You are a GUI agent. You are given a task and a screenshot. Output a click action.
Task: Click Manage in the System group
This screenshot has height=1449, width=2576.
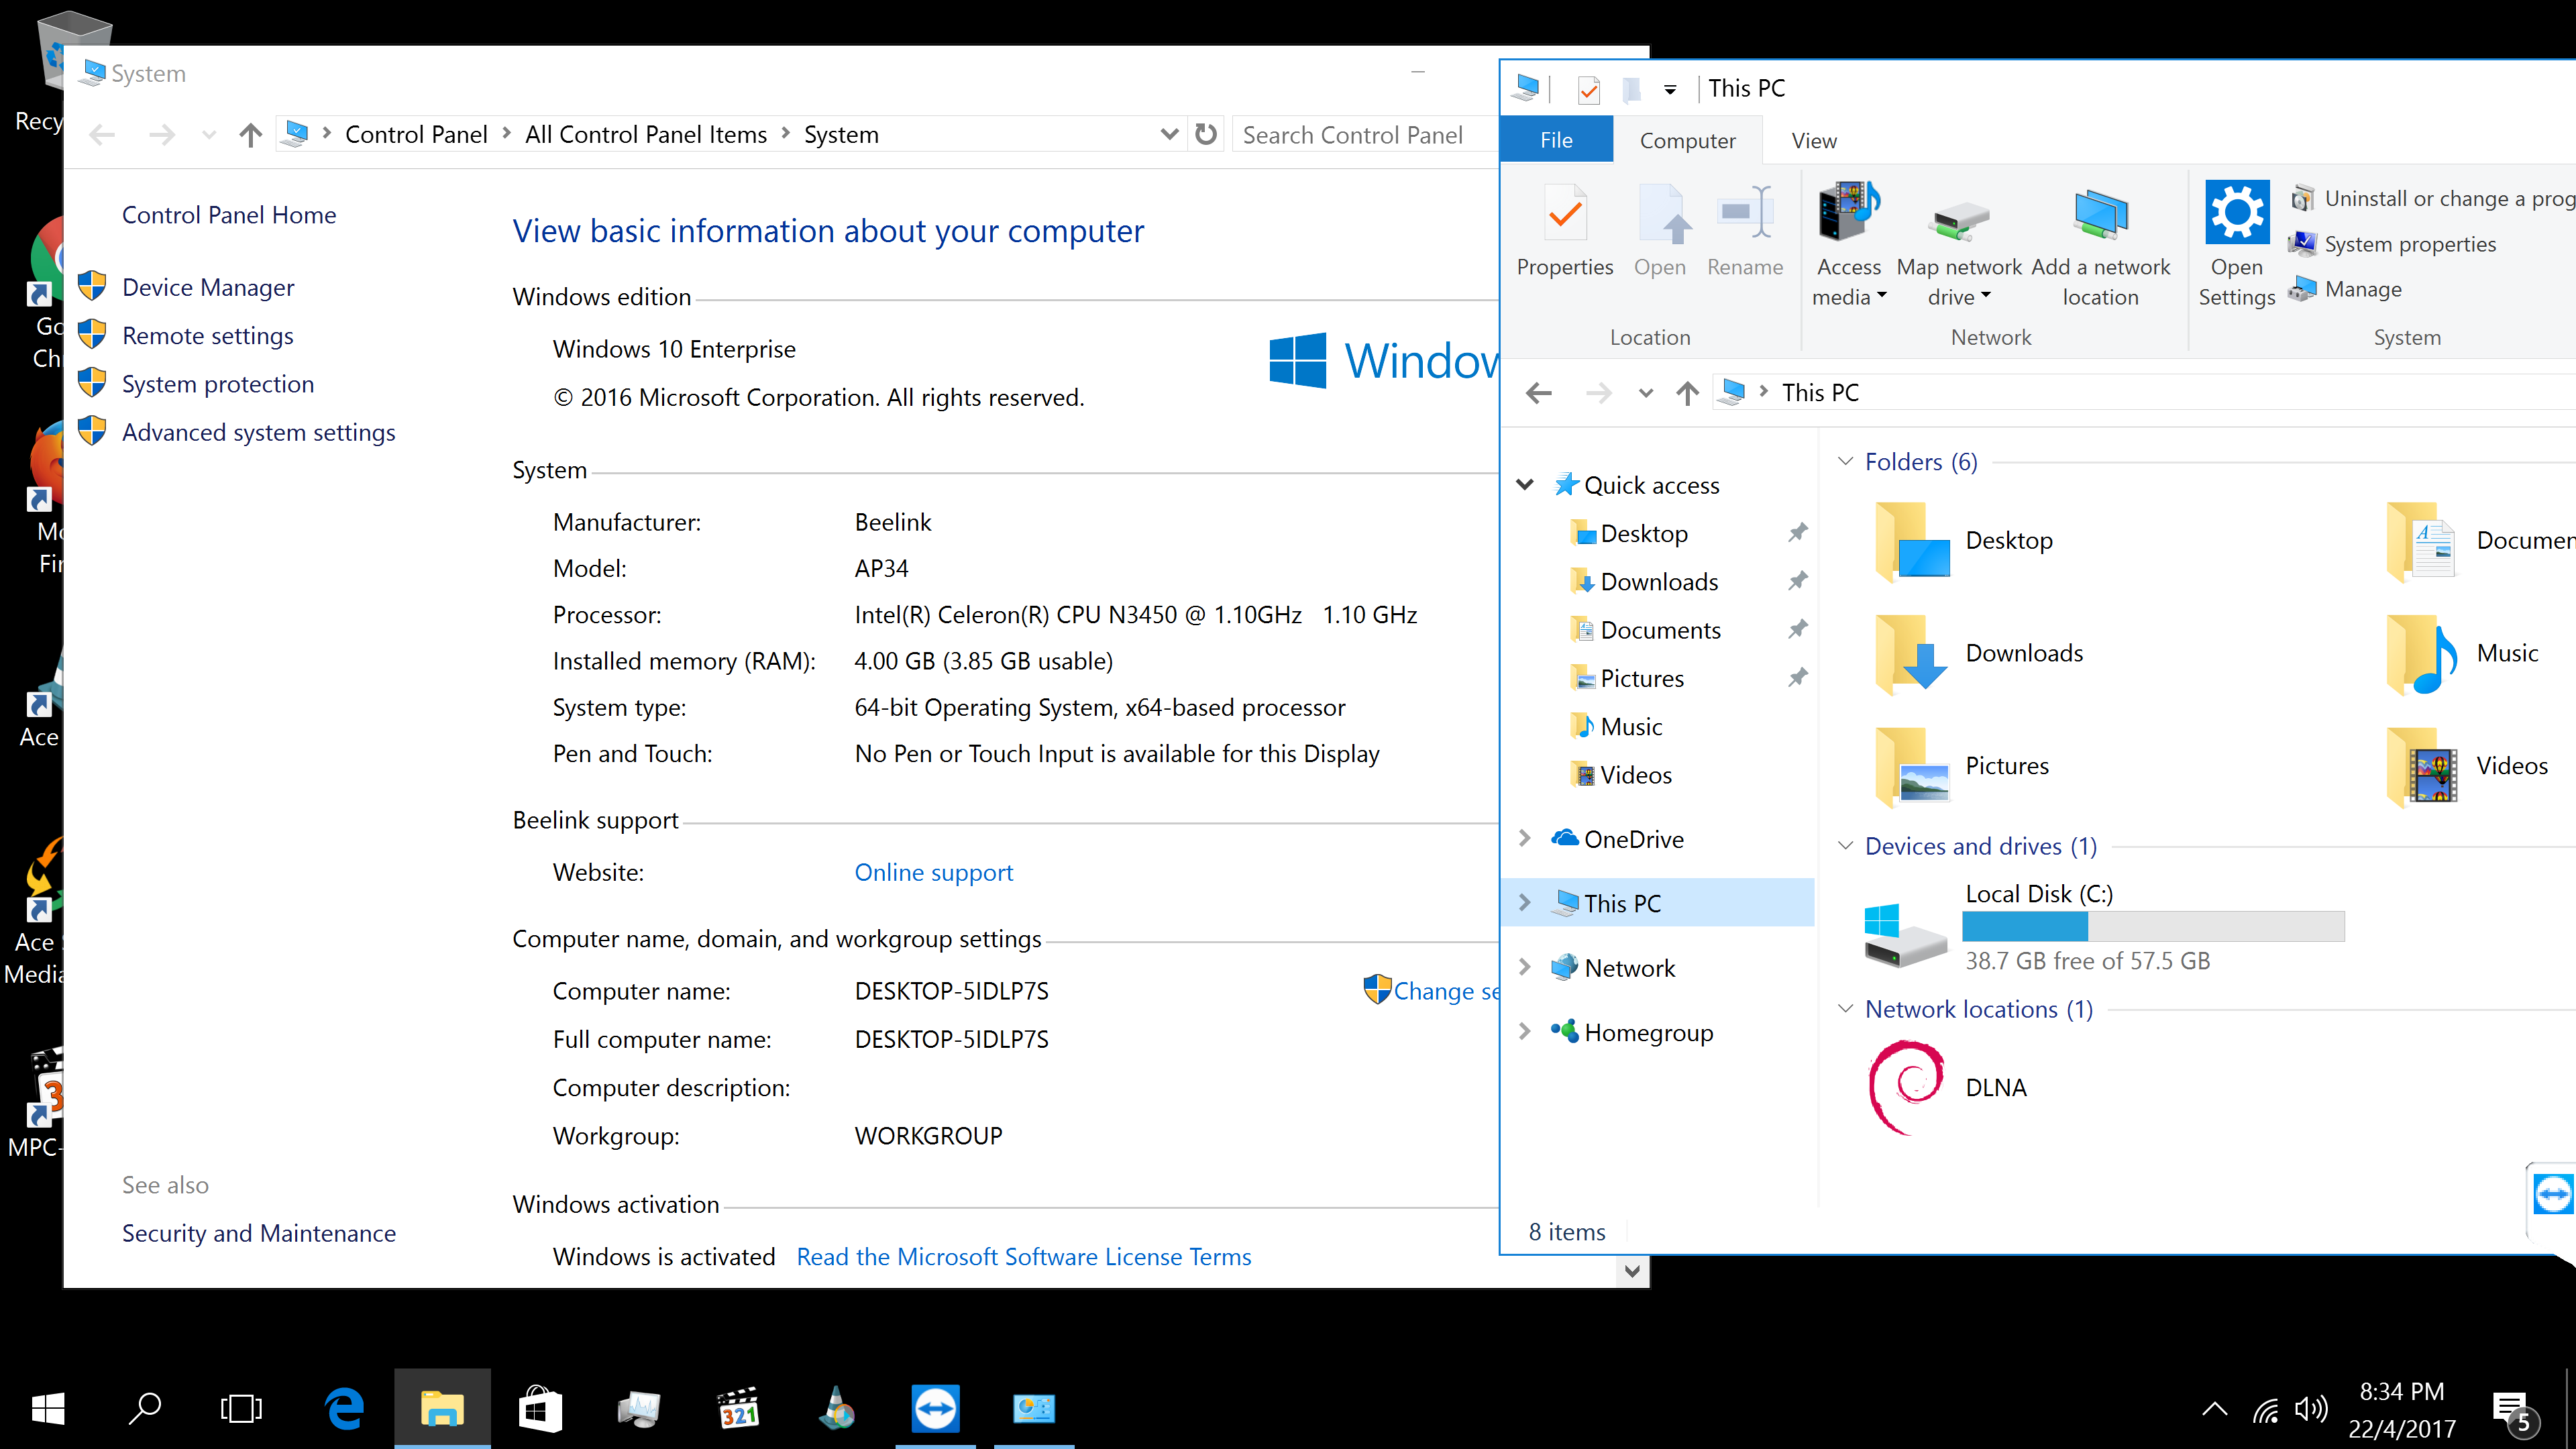(2346, 289)
